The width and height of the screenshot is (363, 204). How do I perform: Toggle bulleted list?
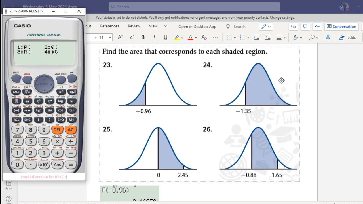pyautogui.click(x=229, y=37)
